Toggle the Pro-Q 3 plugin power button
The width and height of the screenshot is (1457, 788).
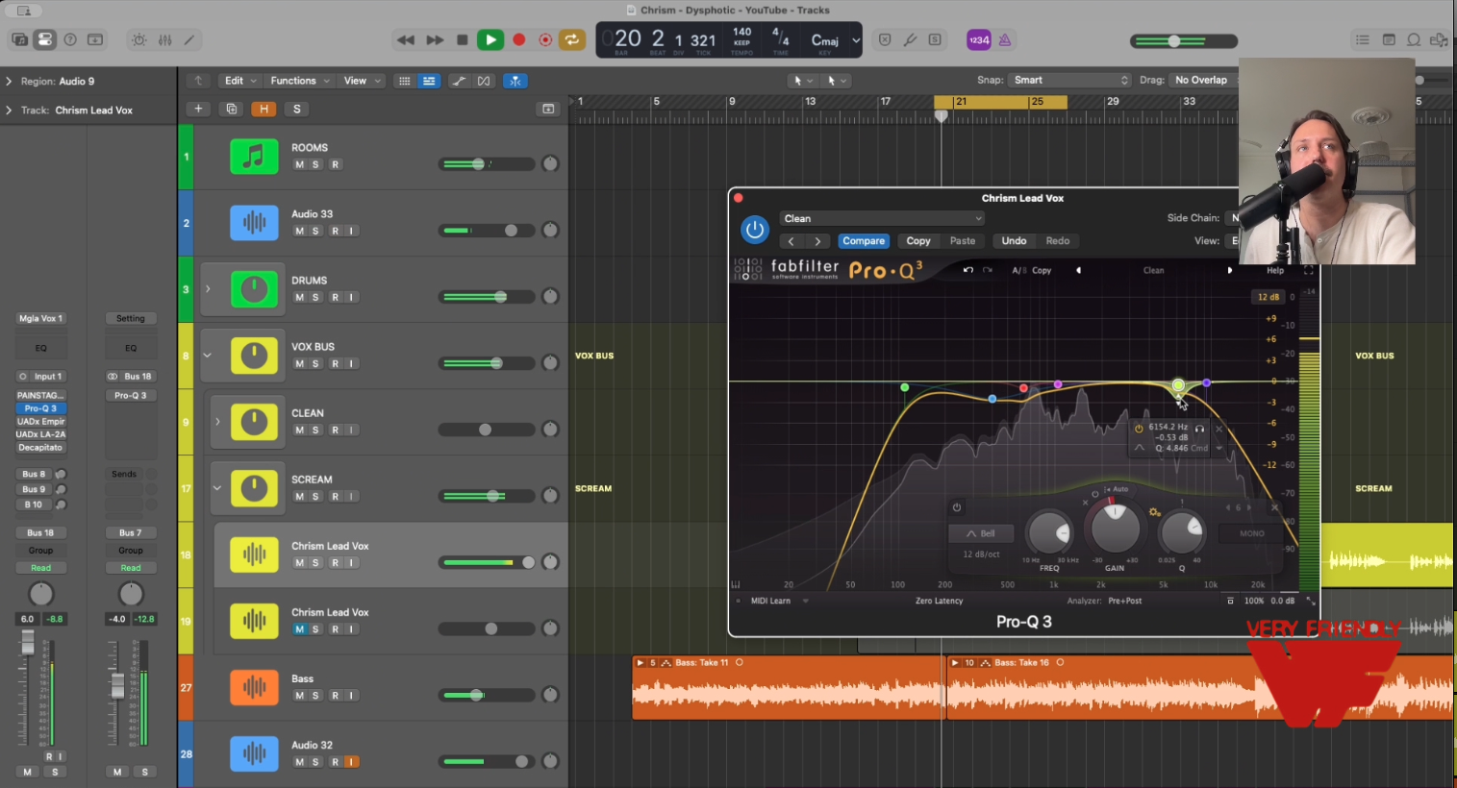755,229
